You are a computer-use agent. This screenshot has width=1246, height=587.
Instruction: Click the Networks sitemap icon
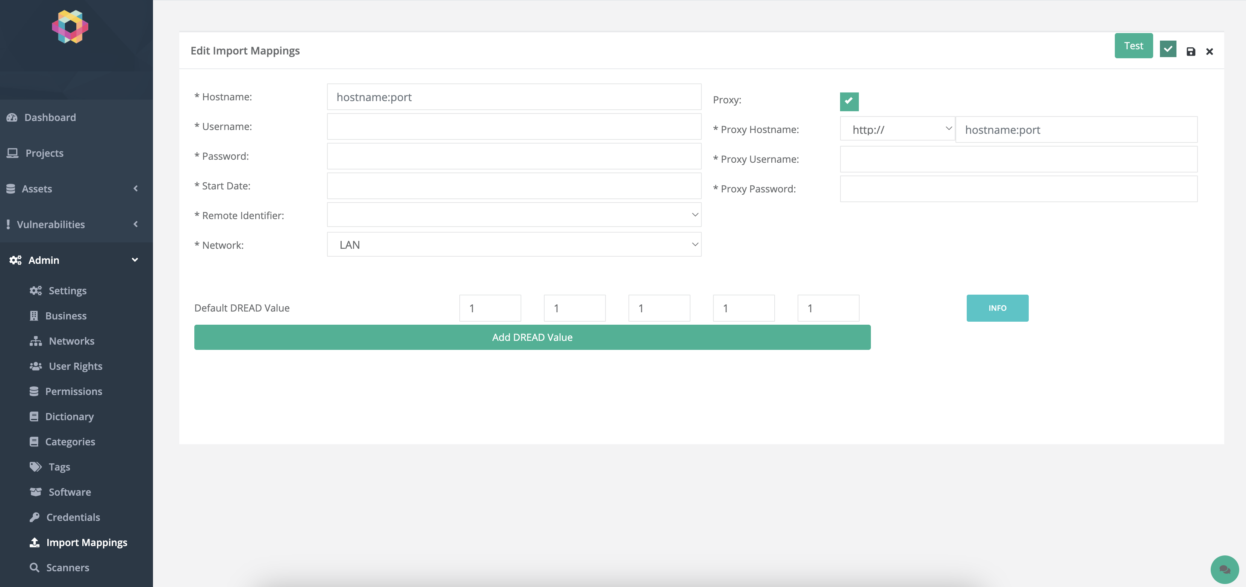36,341
